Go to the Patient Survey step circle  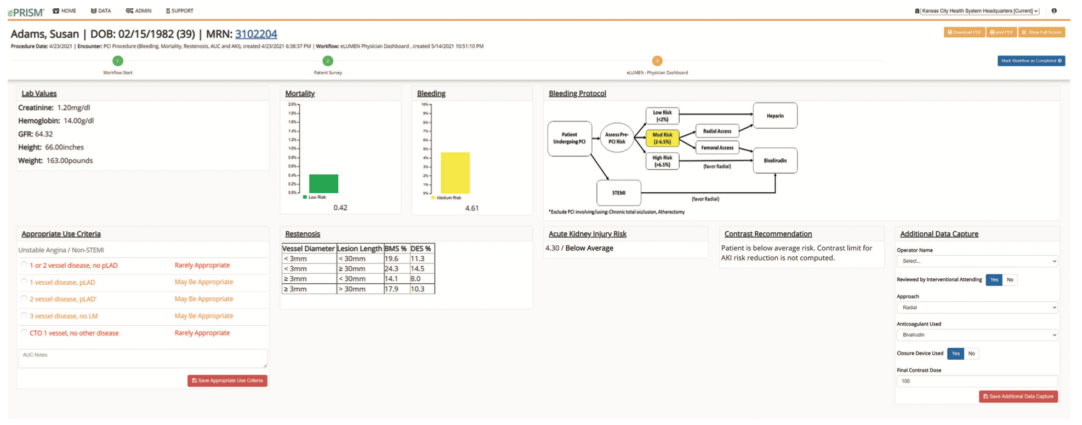click(x=328, y=61)
